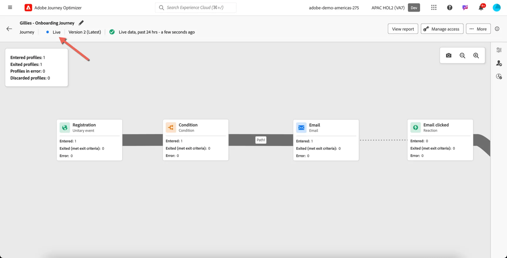
Task: Open the hamburger navigation menu
Action: tap(10, 7)
